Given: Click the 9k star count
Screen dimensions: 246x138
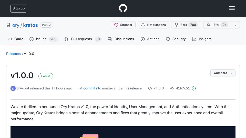Looking at the screenshot, I should click(224, 25).
